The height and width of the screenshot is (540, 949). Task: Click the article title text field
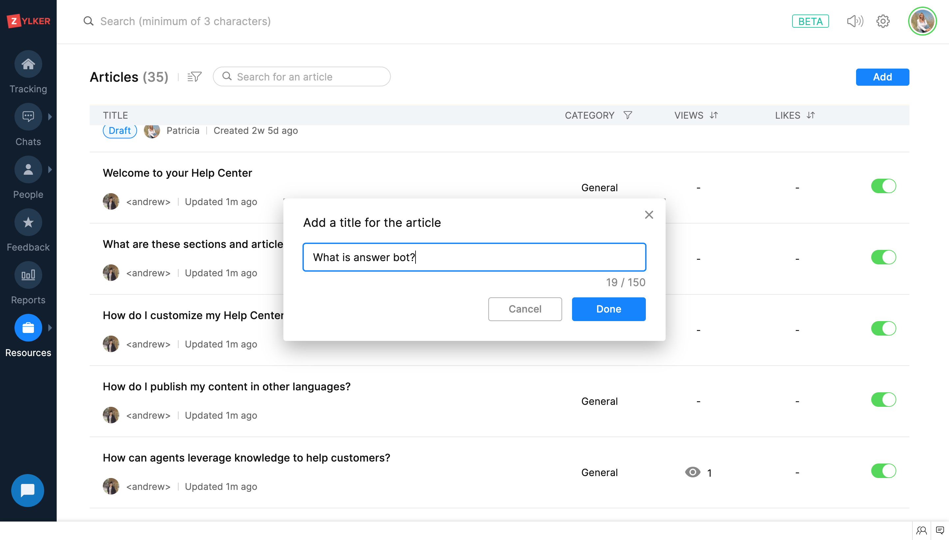coord(474,257)
